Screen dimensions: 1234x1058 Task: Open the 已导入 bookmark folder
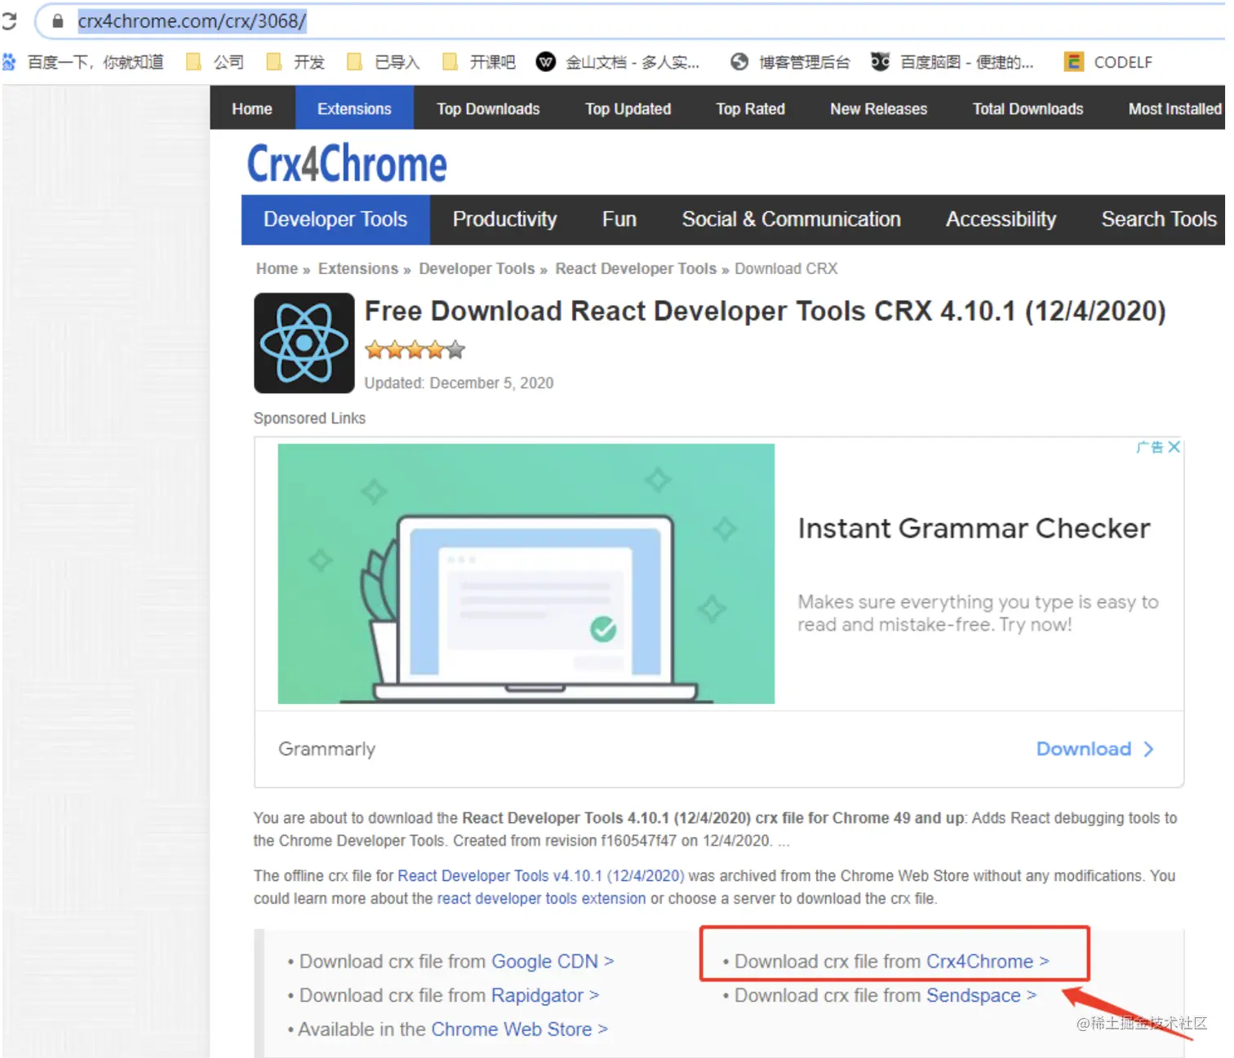coord(384,62)
